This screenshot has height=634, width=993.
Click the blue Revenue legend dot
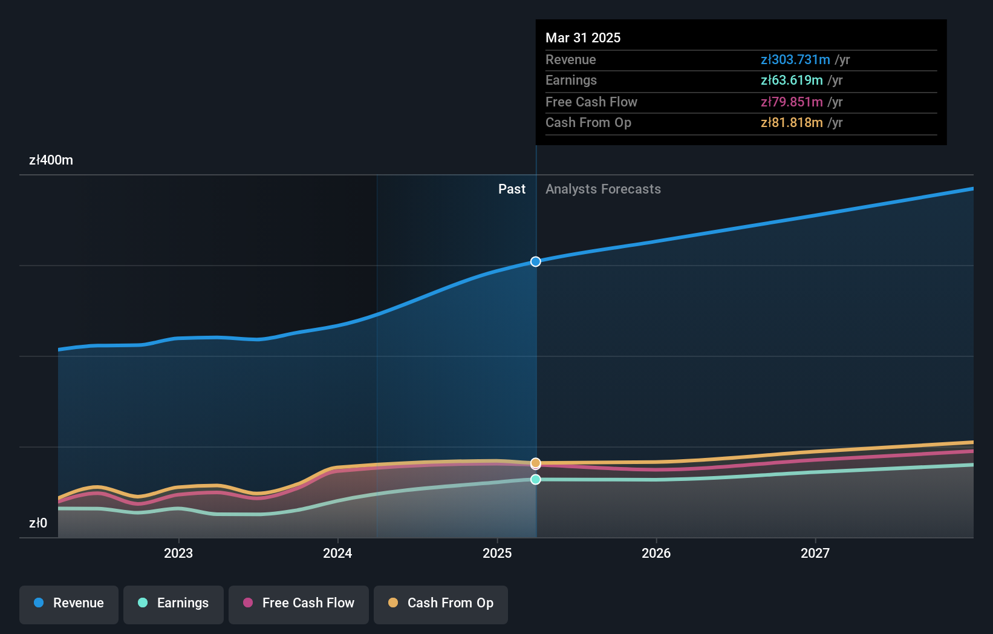coord(39,603)
